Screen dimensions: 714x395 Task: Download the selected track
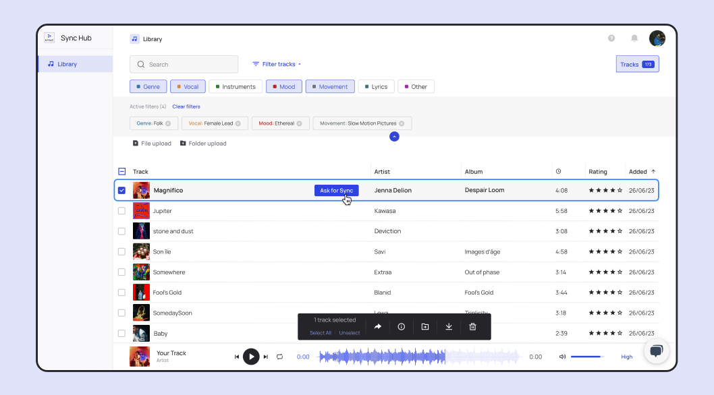pyautogui.click(x=449, y=327)
